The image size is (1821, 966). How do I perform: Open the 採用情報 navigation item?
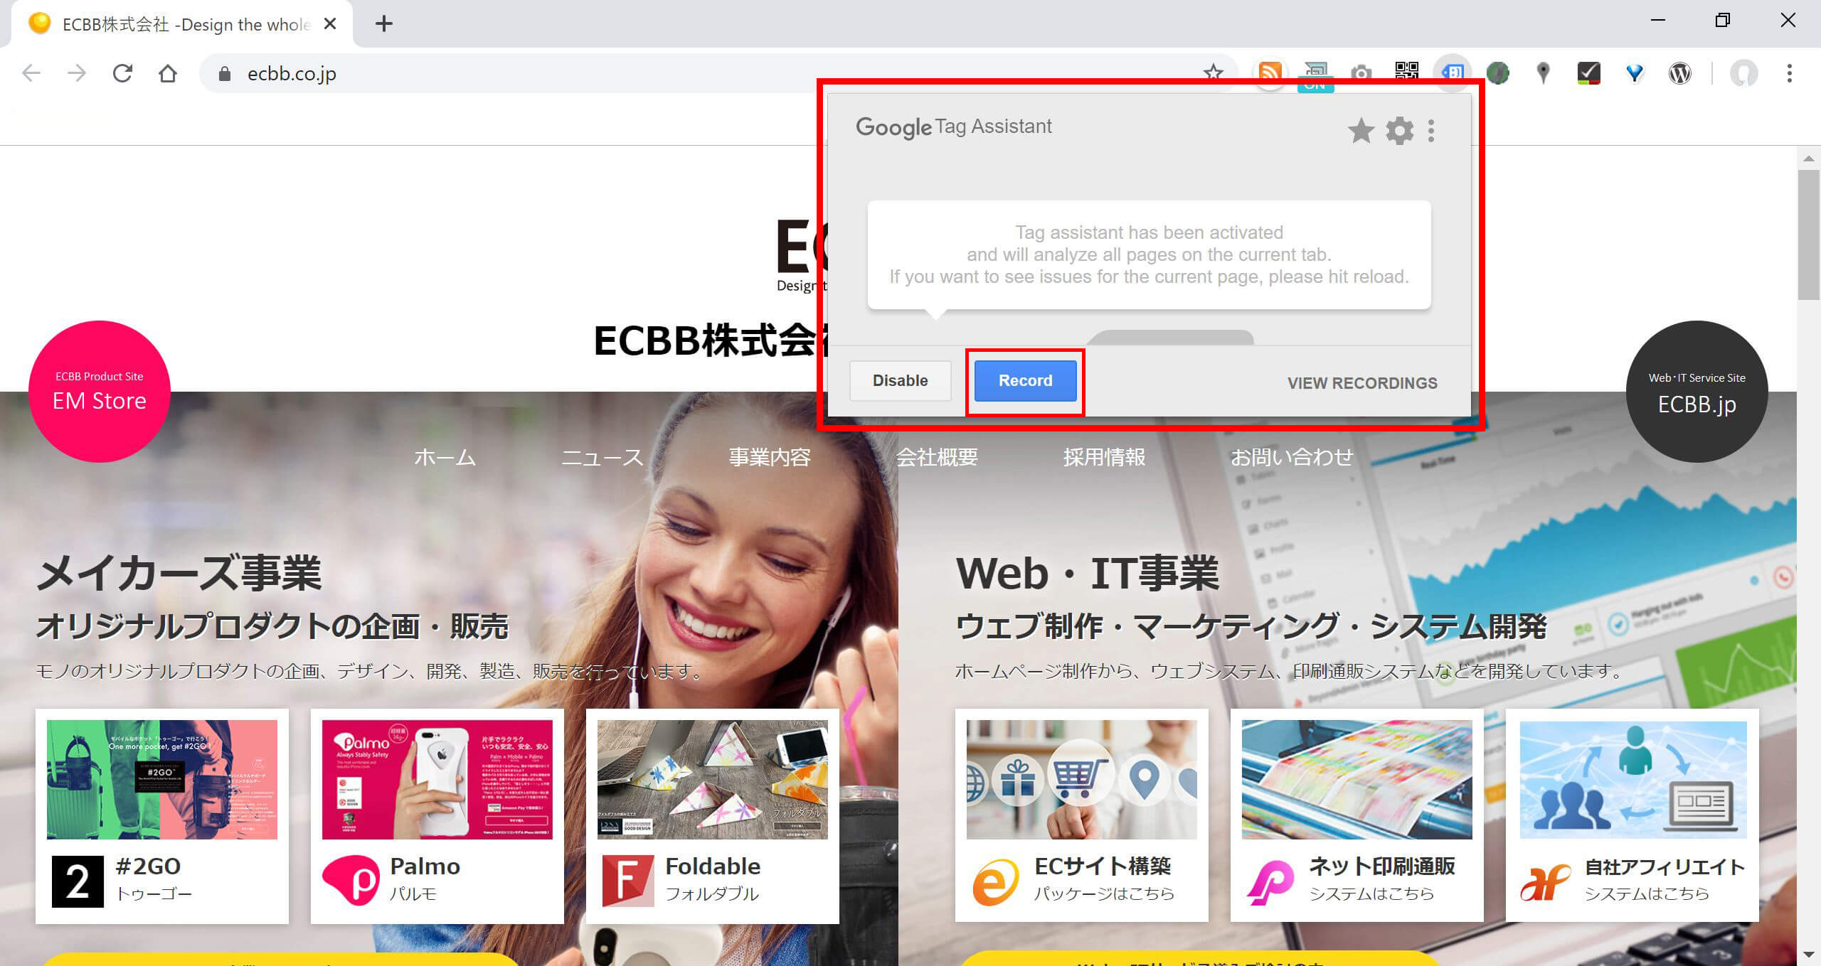[x=1104, y=457]
